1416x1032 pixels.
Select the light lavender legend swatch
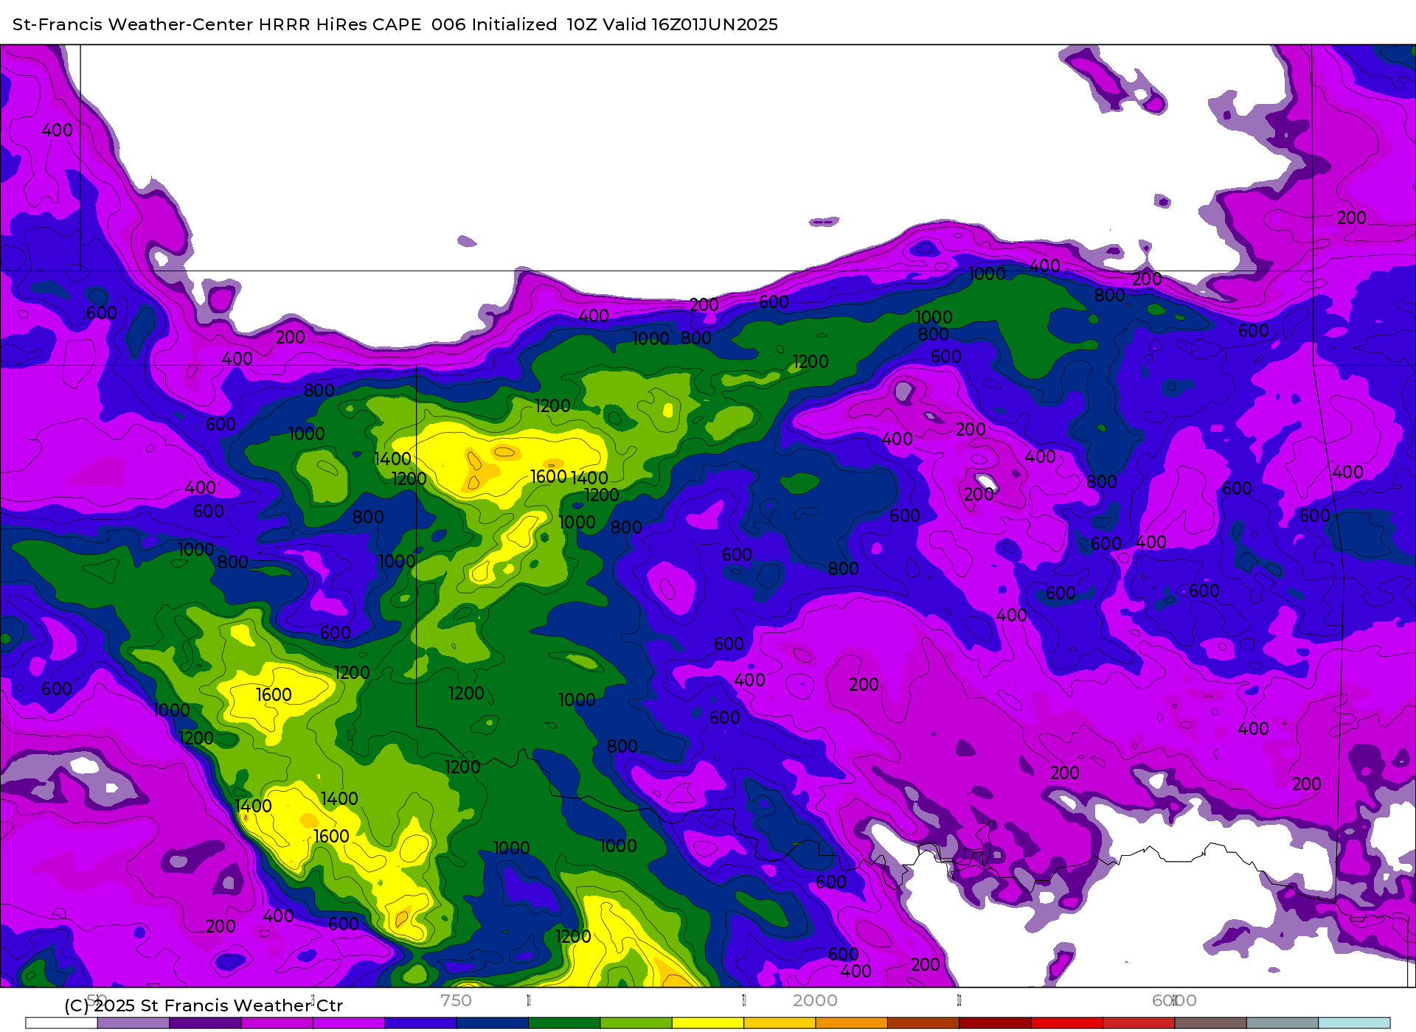click(133, 1023)
